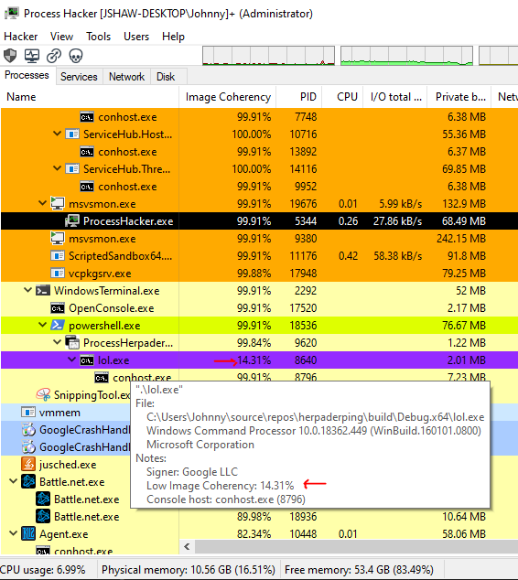Screen dimensions: 518x580
Task: Switch to the Network tab
Action: 126,77
